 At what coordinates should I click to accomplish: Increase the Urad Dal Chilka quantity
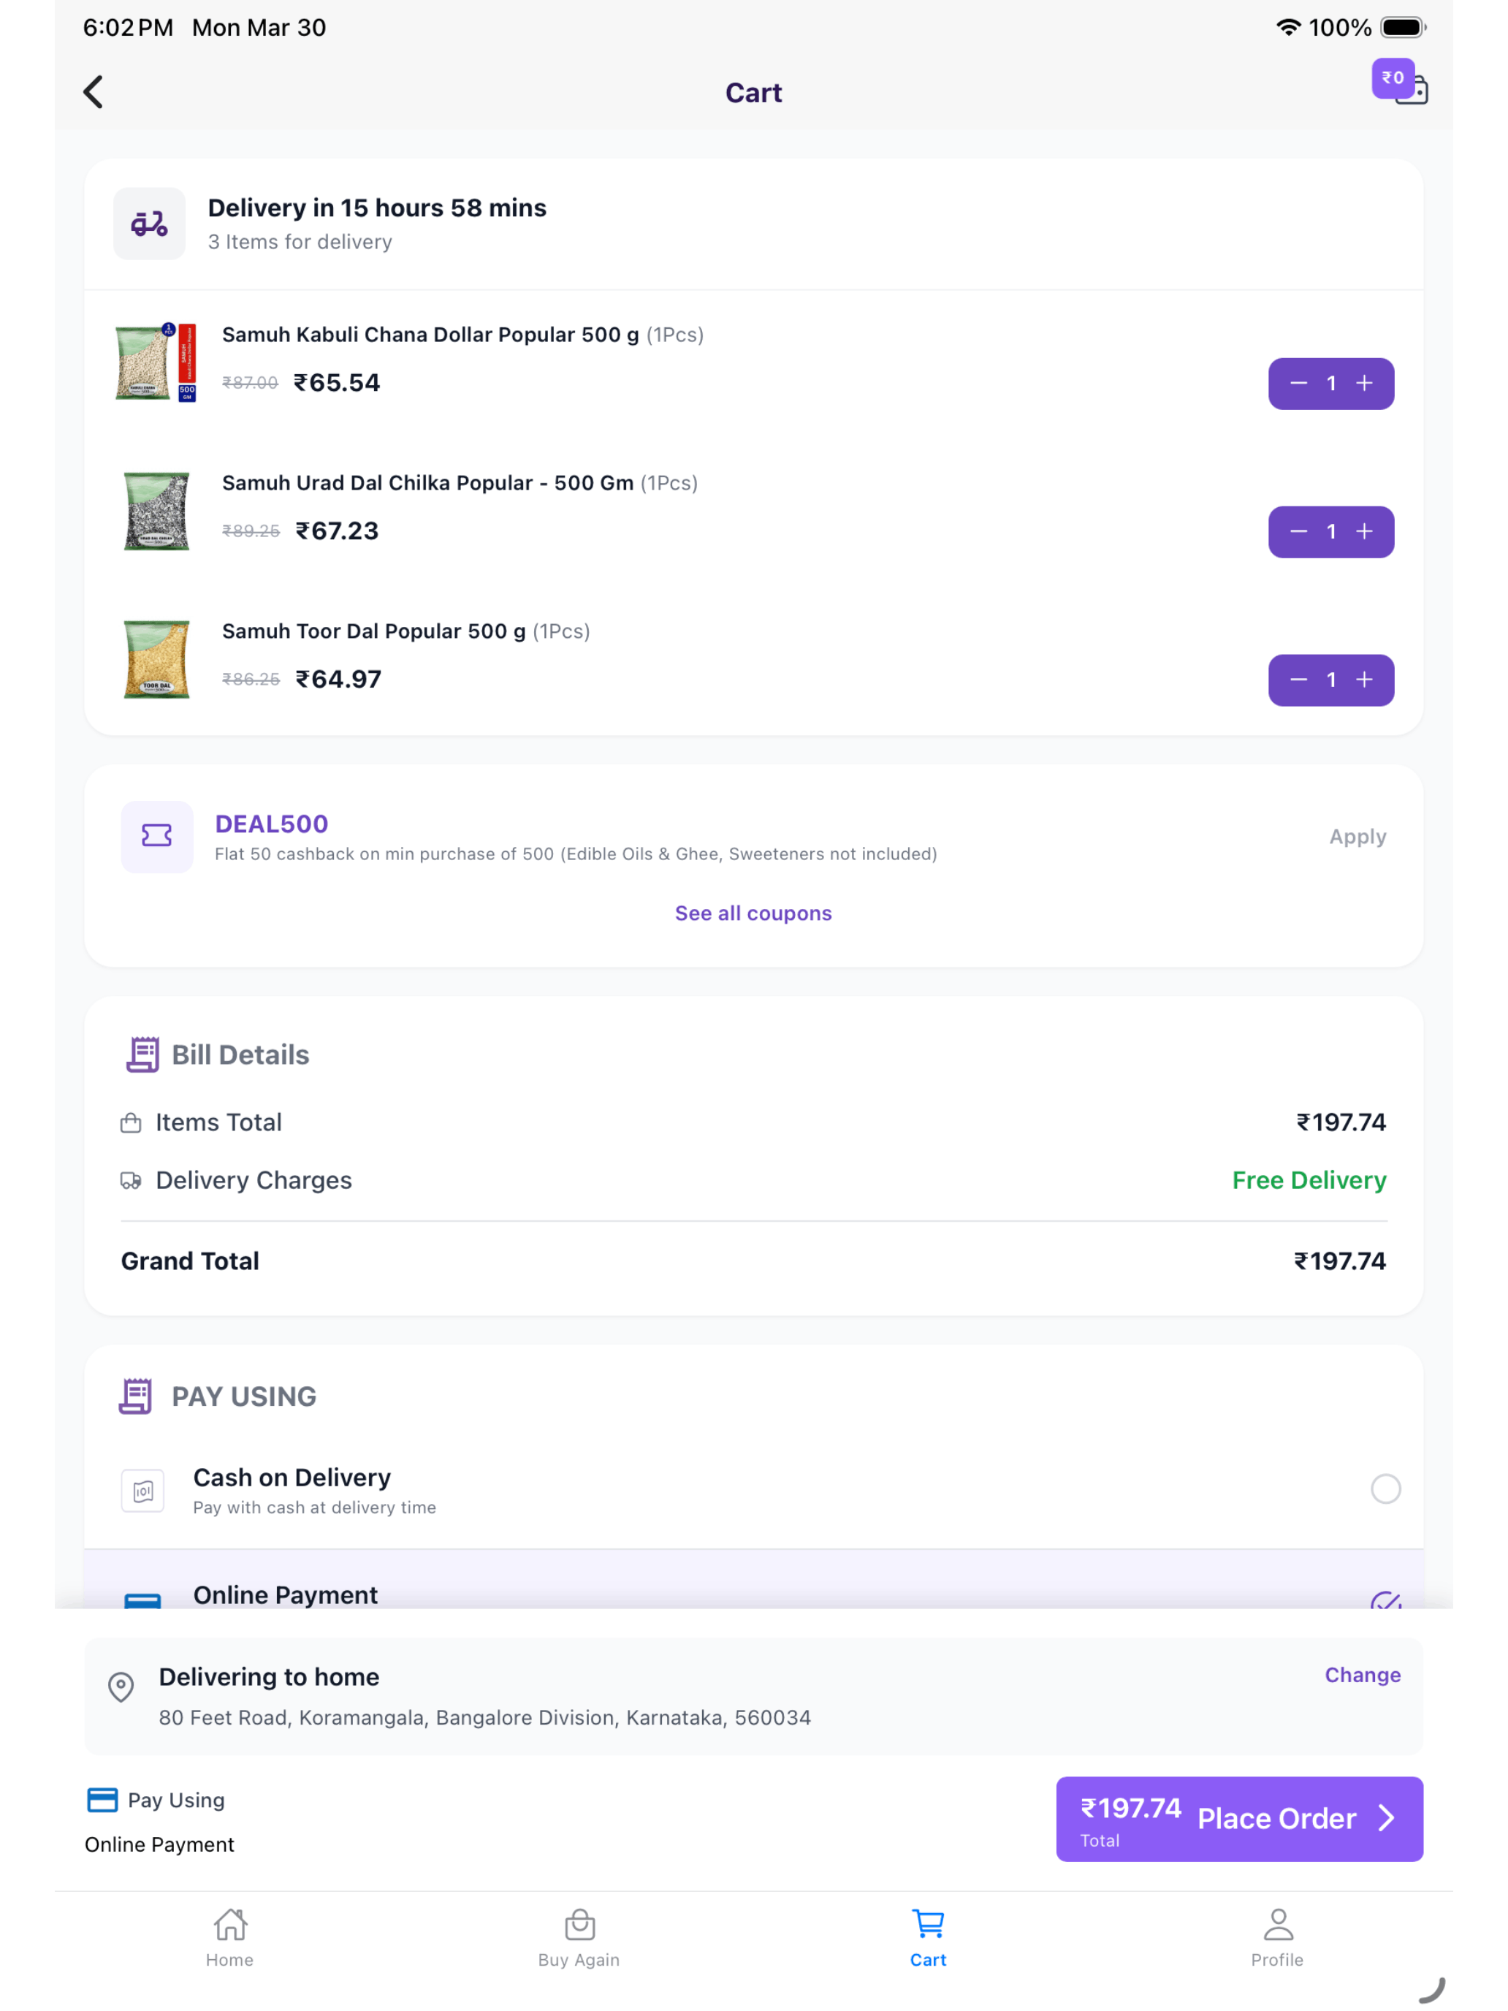point(1364,532)
